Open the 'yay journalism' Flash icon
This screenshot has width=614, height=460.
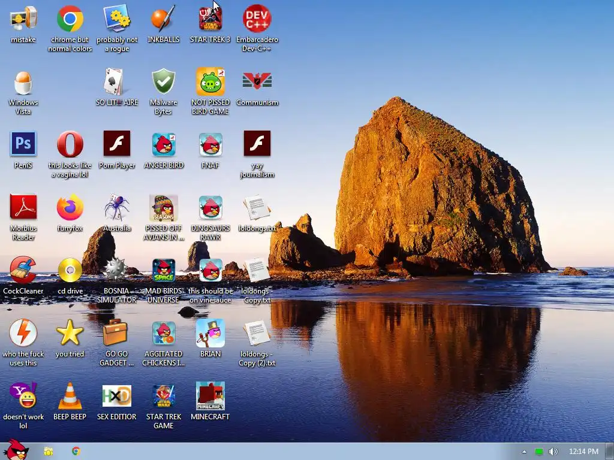click(257, 144)
